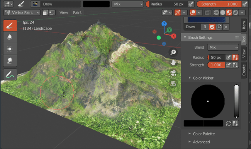Open the Vertex Paint mode dropdown

click(x=22, y=12)
